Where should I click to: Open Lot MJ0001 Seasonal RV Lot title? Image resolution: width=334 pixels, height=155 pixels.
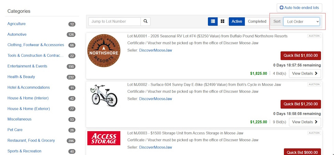208,36
